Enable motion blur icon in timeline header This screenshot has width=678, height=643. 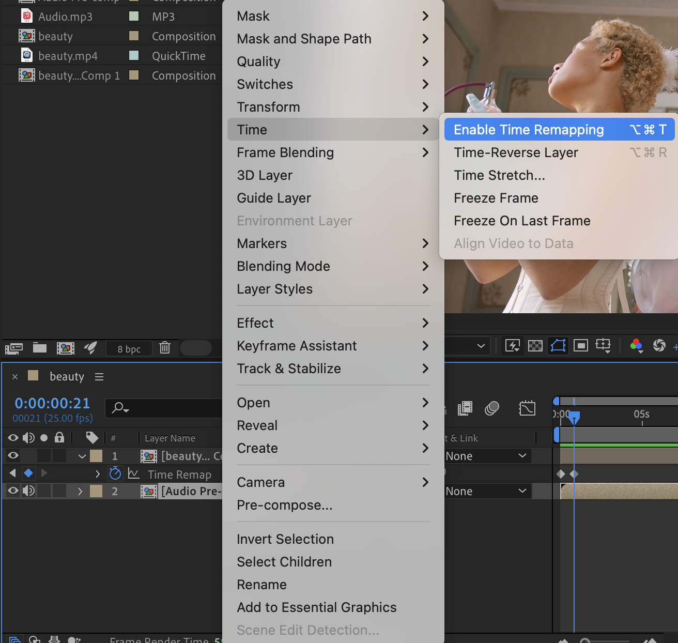pos(491,409)
